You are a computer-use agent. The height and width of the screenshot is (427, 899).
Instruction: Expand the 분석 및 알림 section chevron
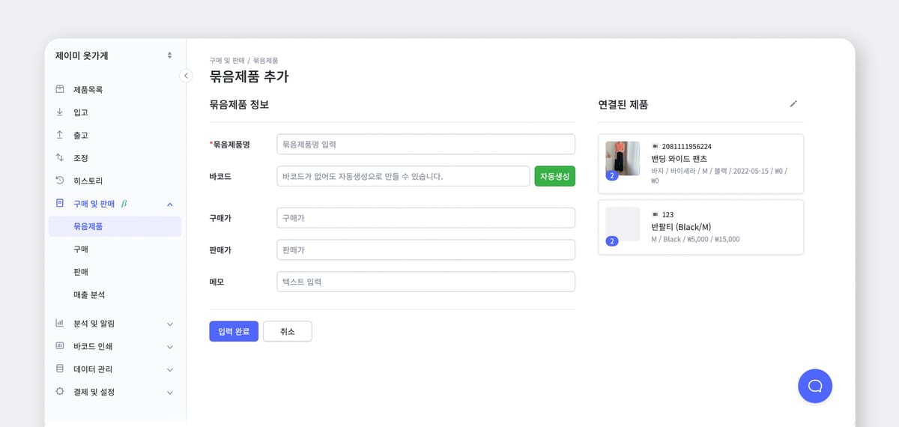click(x=170, y=324)
